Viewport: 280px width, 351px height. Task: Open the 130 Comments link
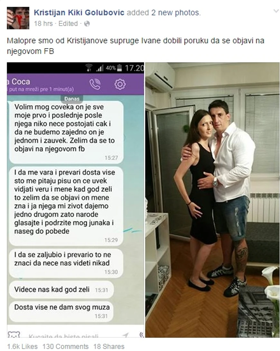click(x=66, y=346)
